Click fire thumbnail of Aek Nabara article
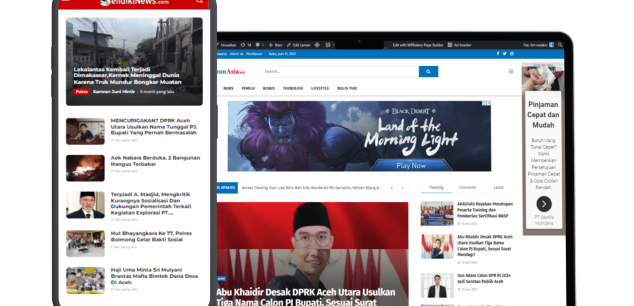The width and height of the screenshot is (634, 306). (x=85, y=168)
